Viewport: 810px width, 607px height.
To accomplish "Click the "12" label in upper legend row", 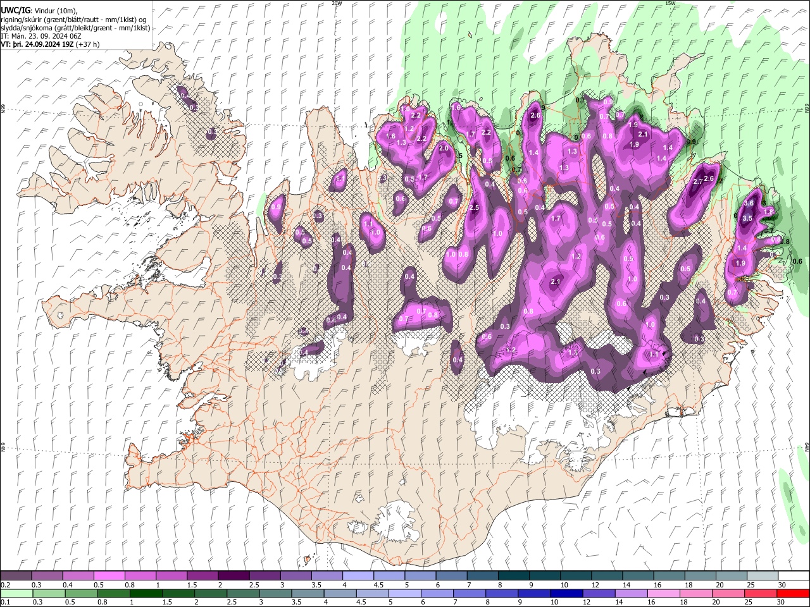I will coord(595,585).
